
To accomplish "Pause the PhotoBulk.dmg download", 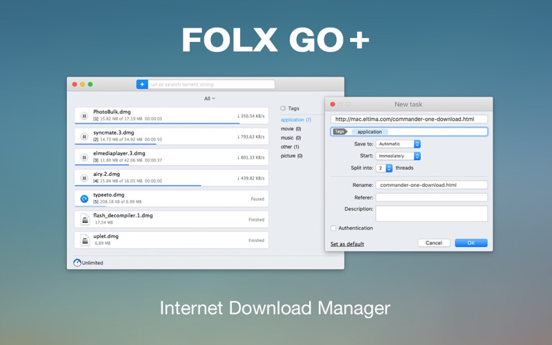I will [84, 116].
